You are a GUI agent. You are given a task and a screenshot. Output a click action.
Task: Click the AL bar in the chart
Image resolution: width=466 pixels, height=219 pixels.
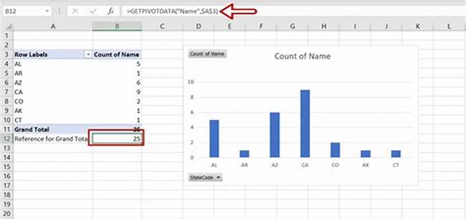214,139
